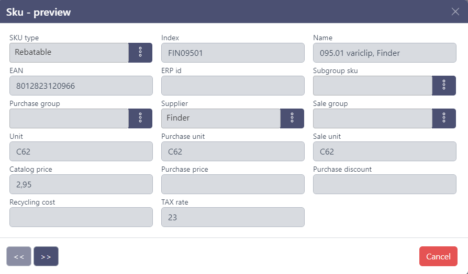Viewport: 468px width, 274px height.
Task: Click the Catalog price field showing 2,95
Action: [81, 184]
